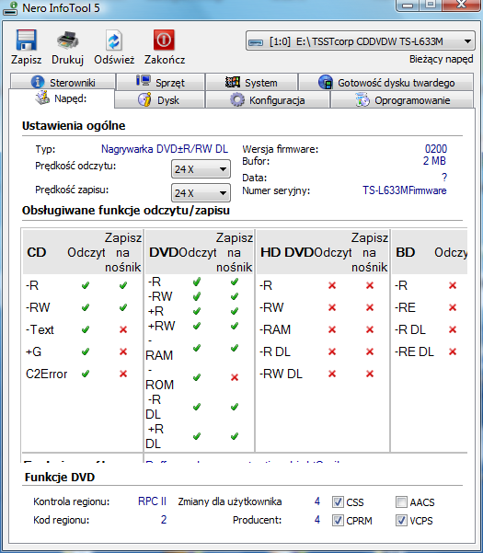Switch to the Sprzęt tab

coord(161,82)
